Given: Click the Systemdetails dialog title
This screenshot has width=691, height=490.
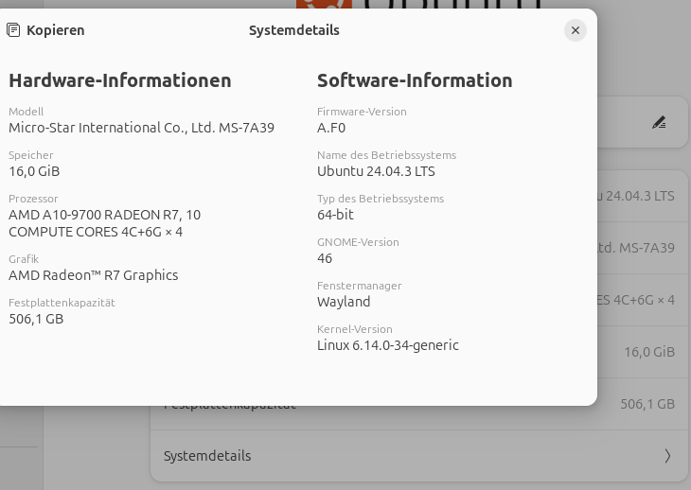Looking at the screenshot, I should pos(293,30).
